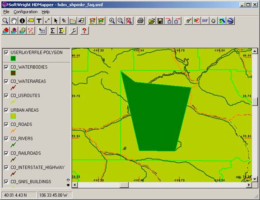Viewport: 260px width, 200px height.
Task: Open the wrench settings tool
Action: click(x=73, y=31)
